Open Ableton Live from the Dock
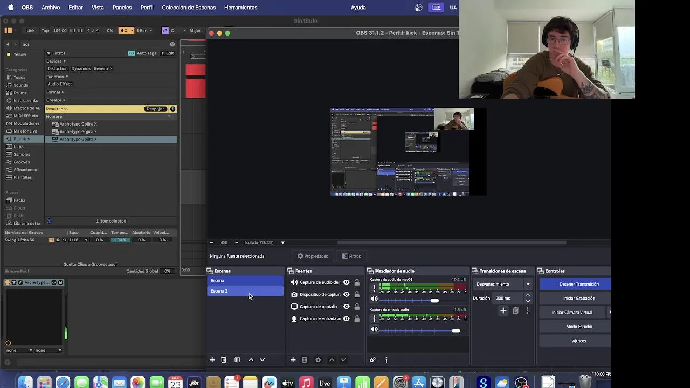Viewport: 690px width, 388px height. pyautogui.click(x=325, y=383)
